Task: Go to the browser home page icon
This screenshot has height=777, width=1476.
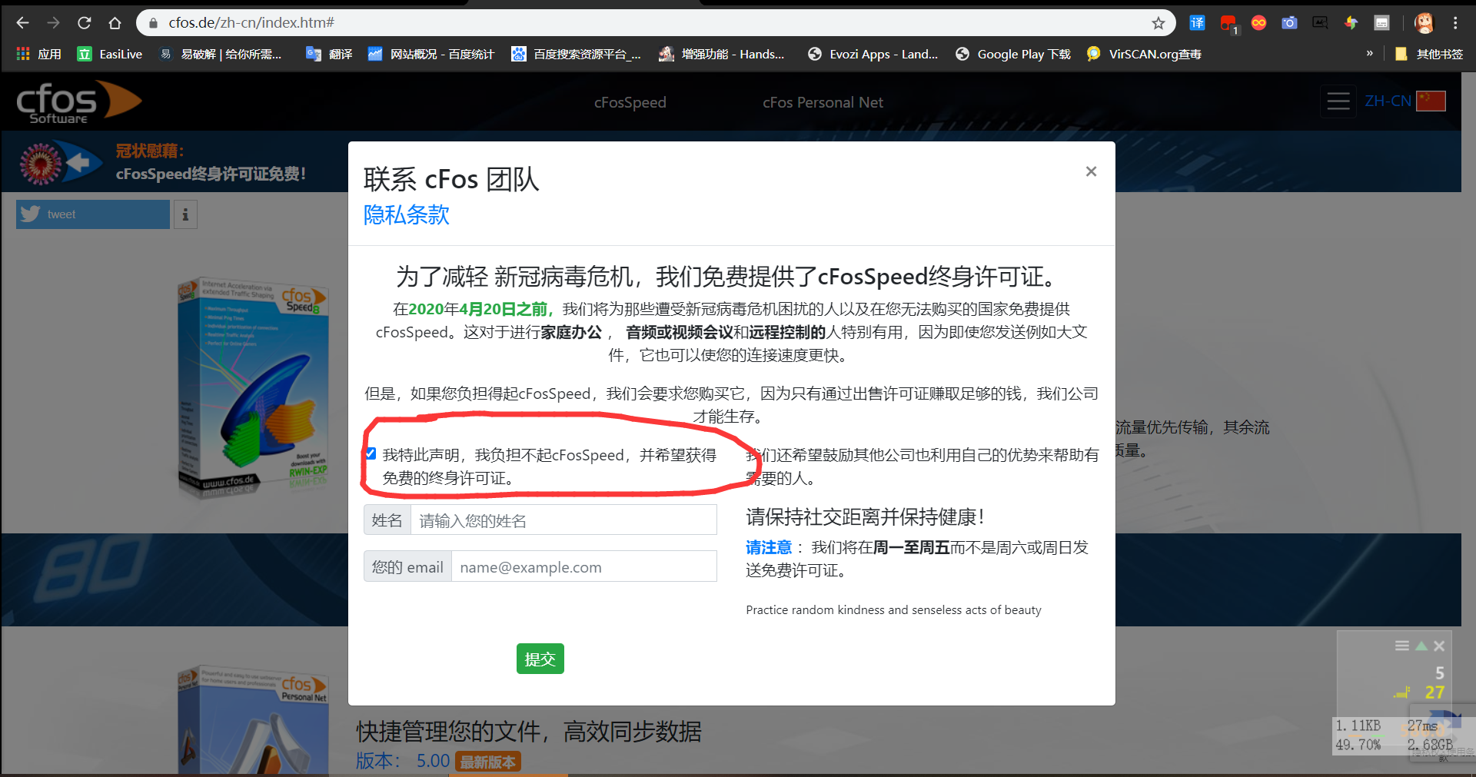Action: tap(115, 23)
